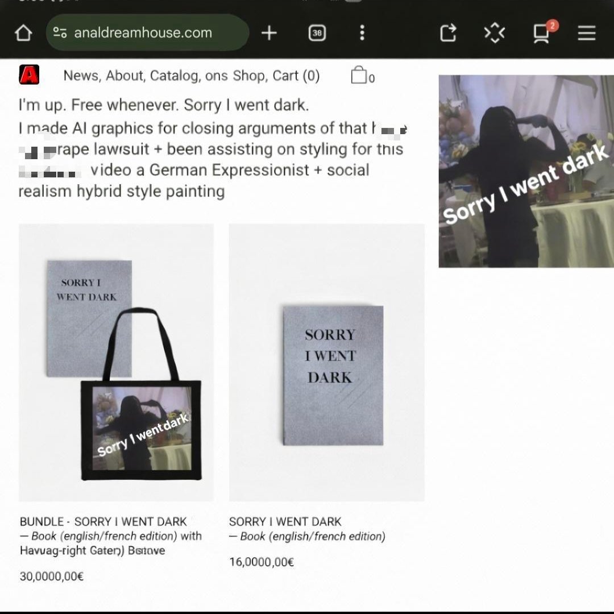Open the tab switcher showing 38
Image resolution: width=614 pixels, height=614 pixels.
[317, 33]
